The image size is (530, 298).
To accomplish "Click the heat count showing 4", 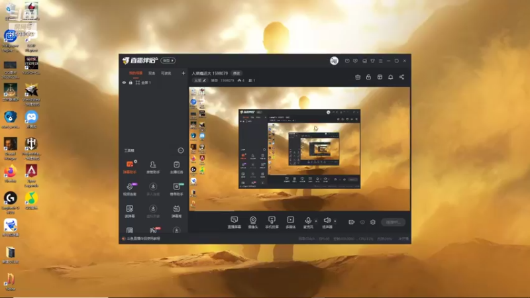I will click(x=241, y=80).
